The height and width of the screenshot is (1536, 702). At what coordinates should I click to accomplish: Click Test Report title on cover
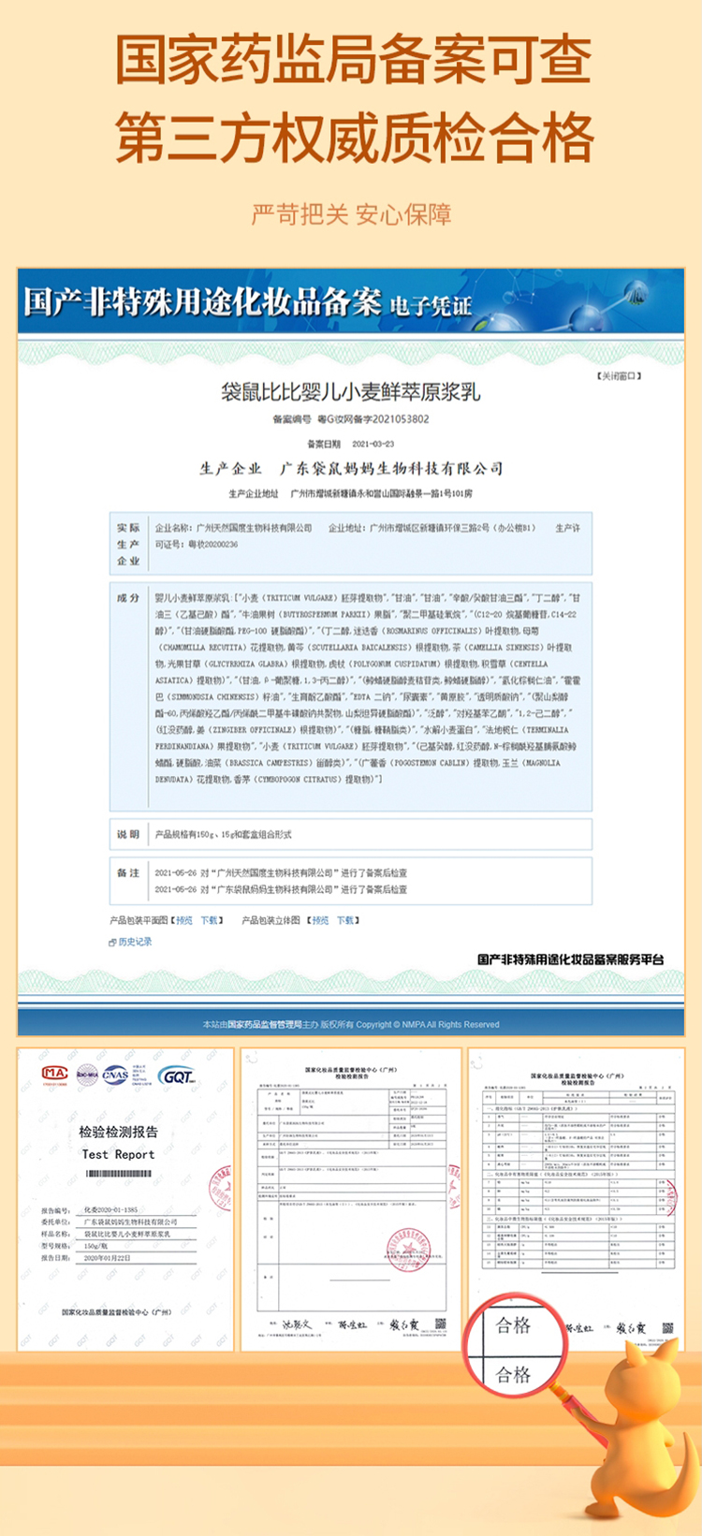[x=118, y=1154]
